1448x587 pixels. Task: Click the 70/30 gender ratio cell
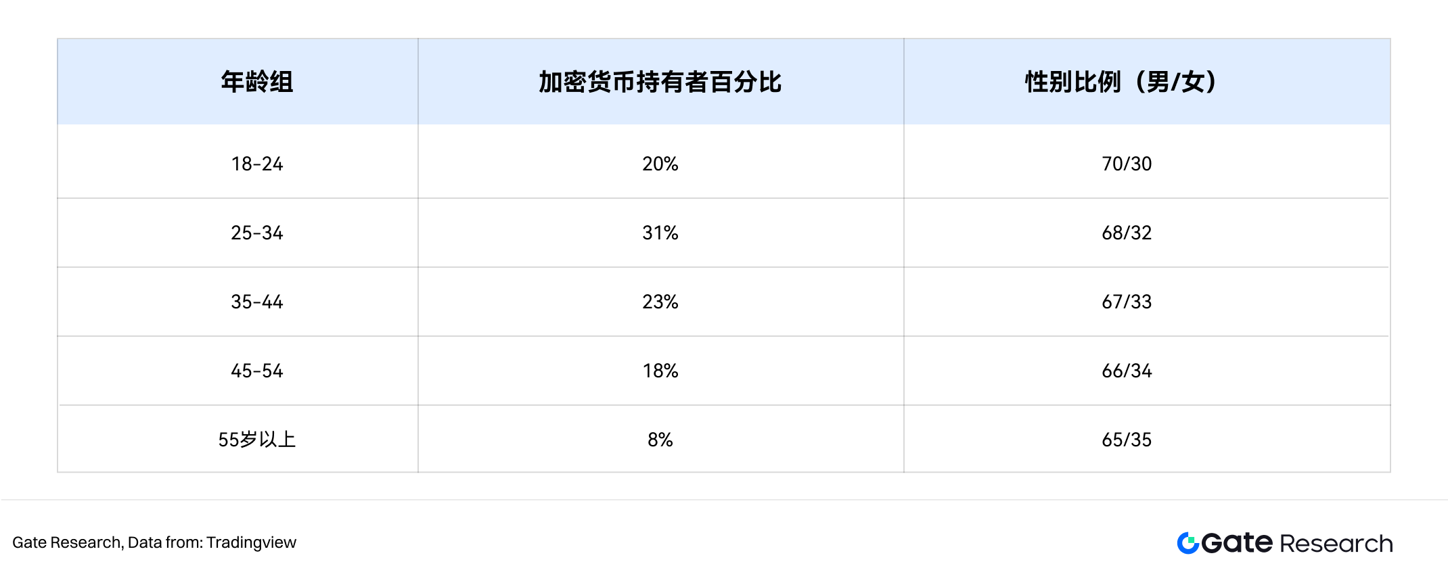coord(1127,164)
